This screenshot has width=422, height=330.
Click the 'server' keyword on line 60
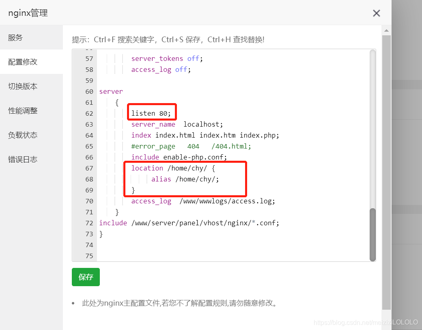[111, 91]
